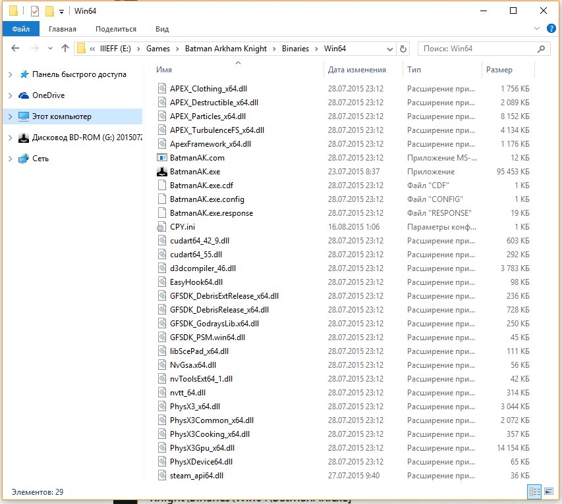
Task: Expand the Сеть network tree node
Action: (10, 159)
